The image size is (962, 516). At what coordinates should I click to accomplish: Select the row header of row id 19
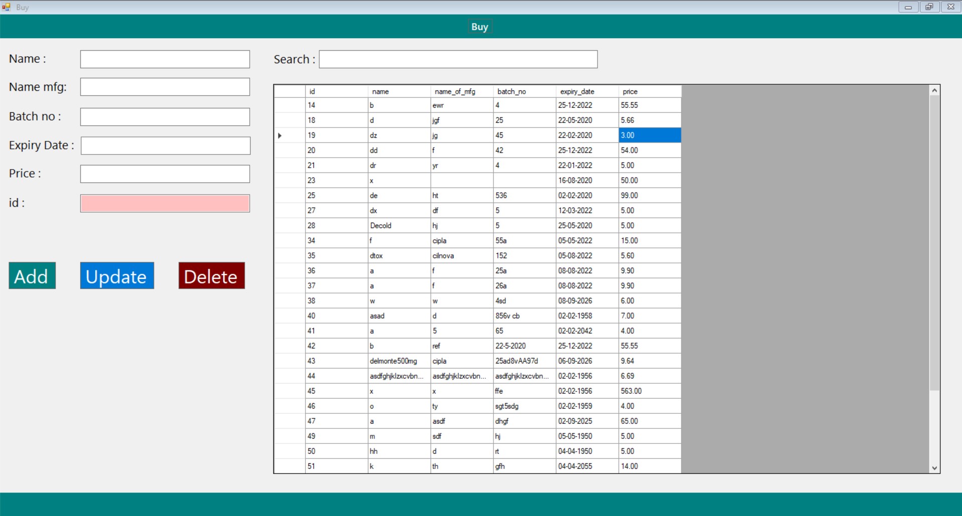(290, 135)
